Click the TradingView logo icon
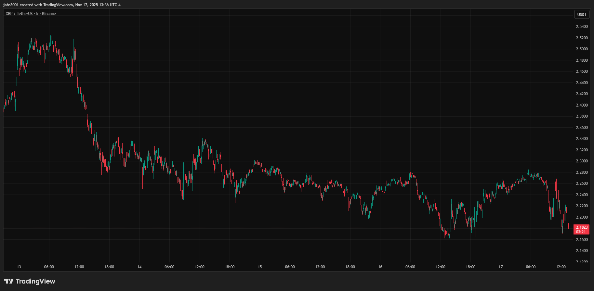Screen dimensions: 594x291 pos(9,281)
